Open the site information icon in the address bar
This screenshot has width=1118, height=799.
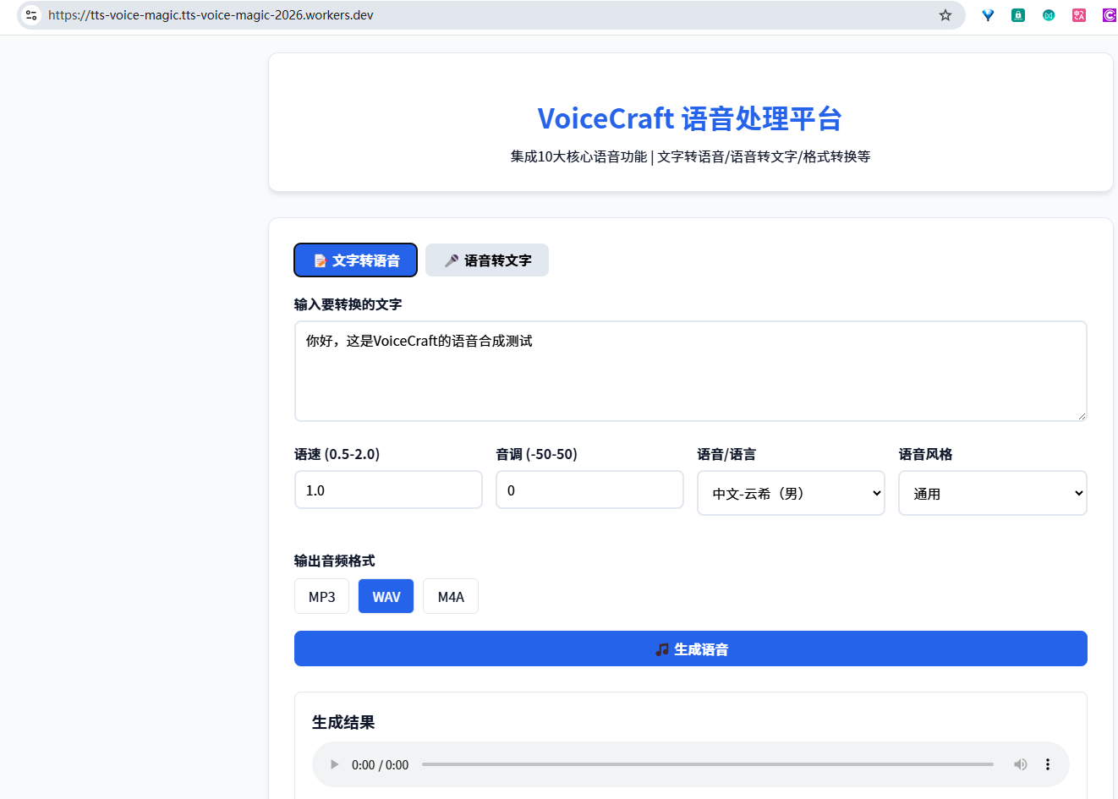pos(31,15)
